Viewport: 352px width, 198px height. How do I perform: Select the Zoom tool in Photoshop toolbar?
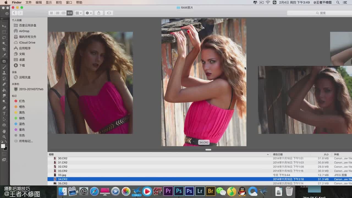4,137
